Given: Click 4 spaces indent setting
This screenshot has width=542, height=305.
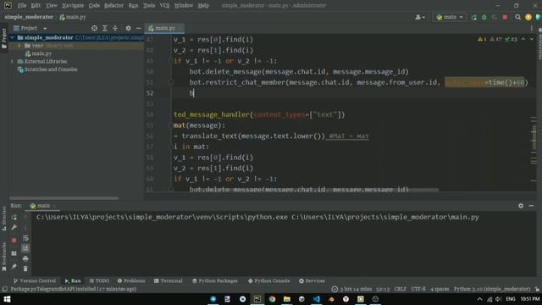Looking at the screenshot, I should click(440, 289).
